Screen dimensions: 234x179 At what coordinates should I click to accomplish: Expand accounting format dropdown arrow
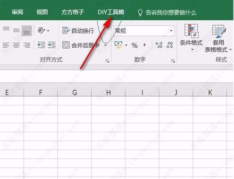pos(126,45)
